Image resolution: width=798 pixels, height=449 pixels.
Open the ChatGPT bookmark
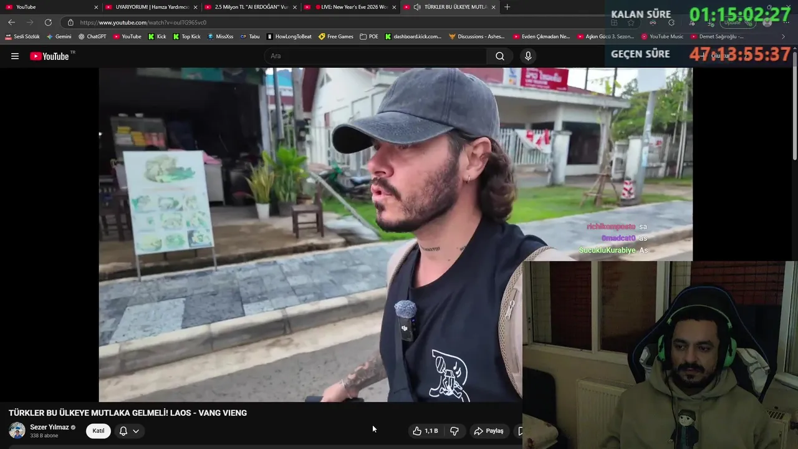click(92, 37)
